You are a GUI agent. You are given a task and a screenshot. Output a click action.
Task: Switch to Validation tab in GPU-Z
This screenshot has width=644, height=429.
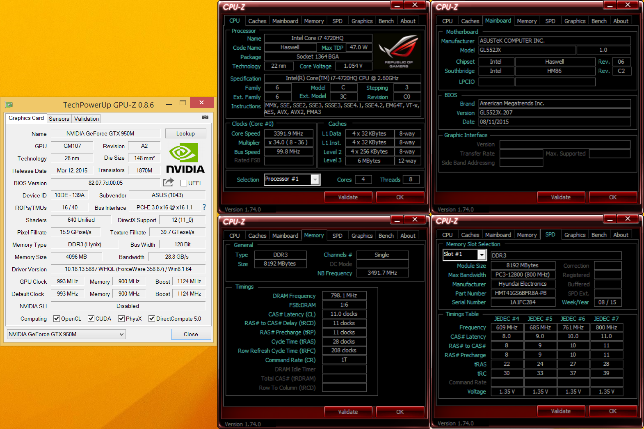tap(87, 119)
